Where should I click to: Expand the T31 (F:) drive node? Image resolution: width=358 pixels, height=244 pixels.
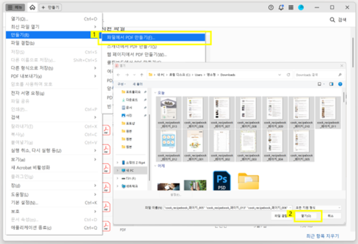point(117,178)
